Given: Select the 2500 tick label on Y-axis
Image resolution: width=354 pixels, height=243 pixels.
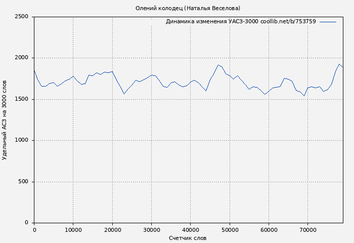Looking at the screenshot, I should click(x=21, y=17).
